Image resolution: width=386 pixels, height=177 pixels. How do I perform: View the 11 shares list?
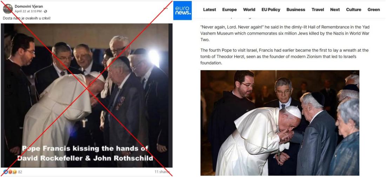pos(162,172)
